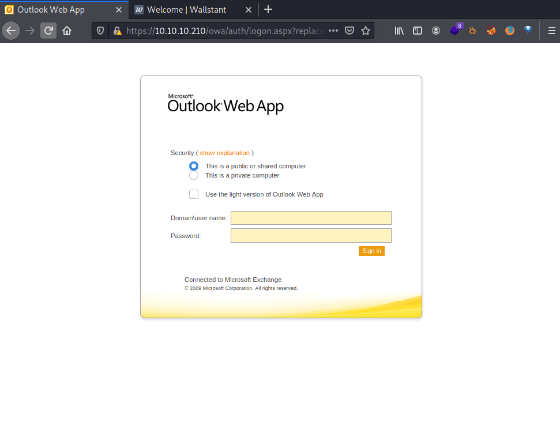The image size is (560, 426).
Task: Close the Welcome | Wallstant tab
Action: click(249, 10)
